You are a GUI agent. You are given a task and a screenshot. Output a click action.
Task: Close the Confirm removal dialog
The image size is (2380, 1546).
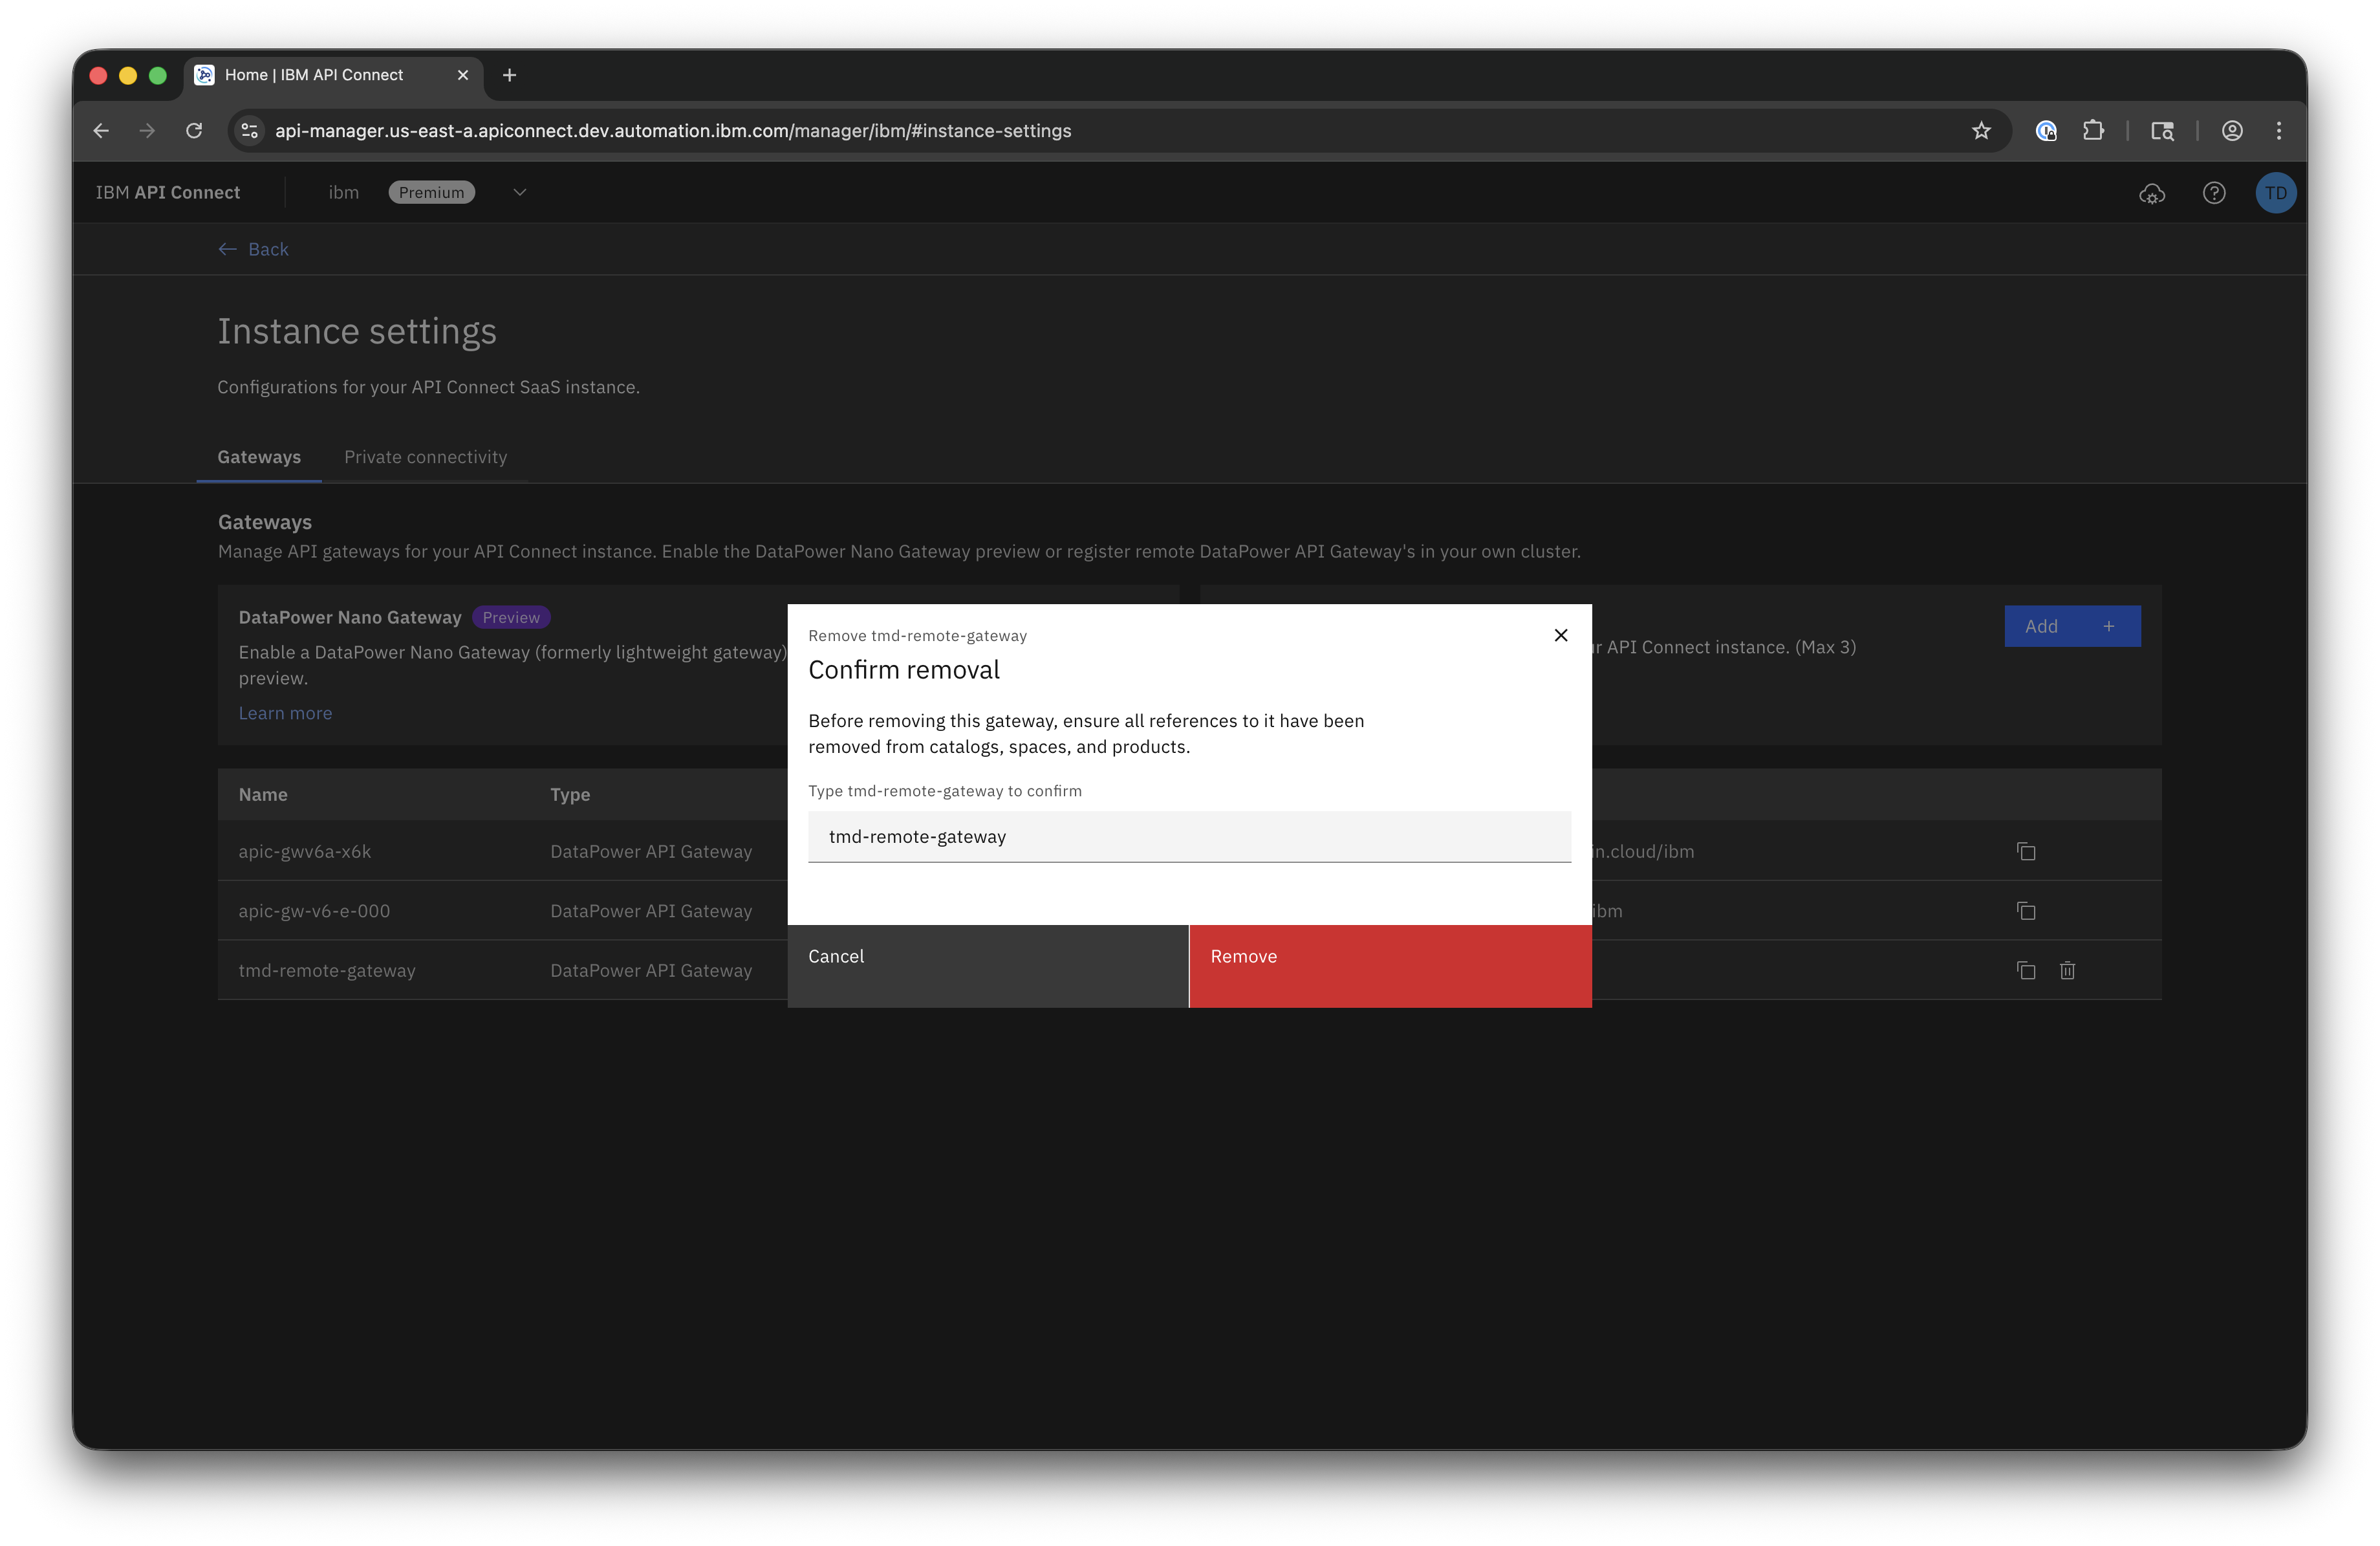(x=1560, y=635)
